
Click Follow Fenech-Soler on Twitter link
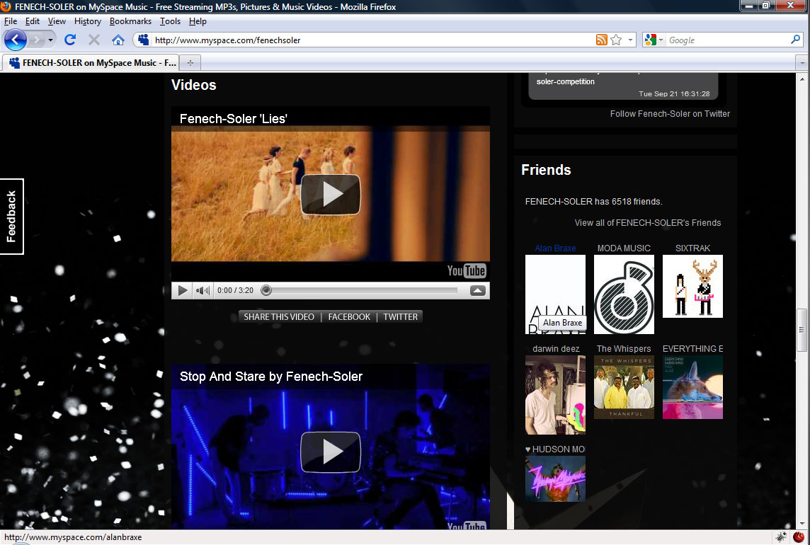[x=670, y=114]
